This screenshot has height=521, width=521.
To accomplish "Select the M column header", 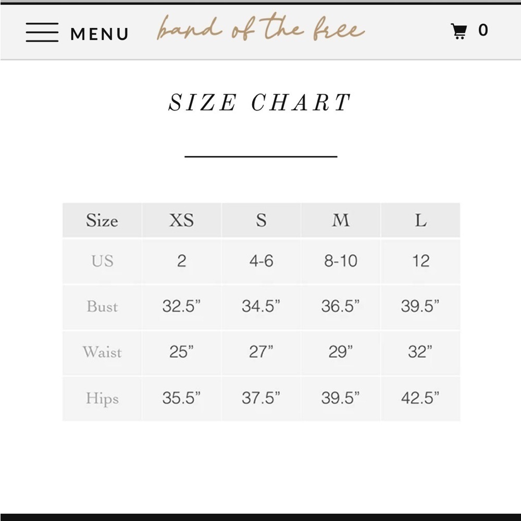I will click(x=341, y=220).
